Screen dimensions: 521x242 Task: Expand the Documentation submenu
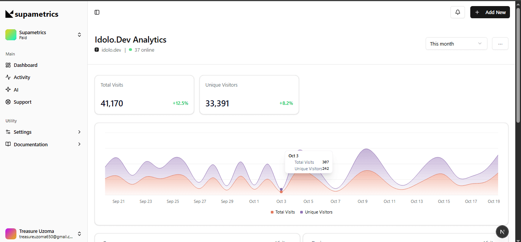tap(43, 144)
